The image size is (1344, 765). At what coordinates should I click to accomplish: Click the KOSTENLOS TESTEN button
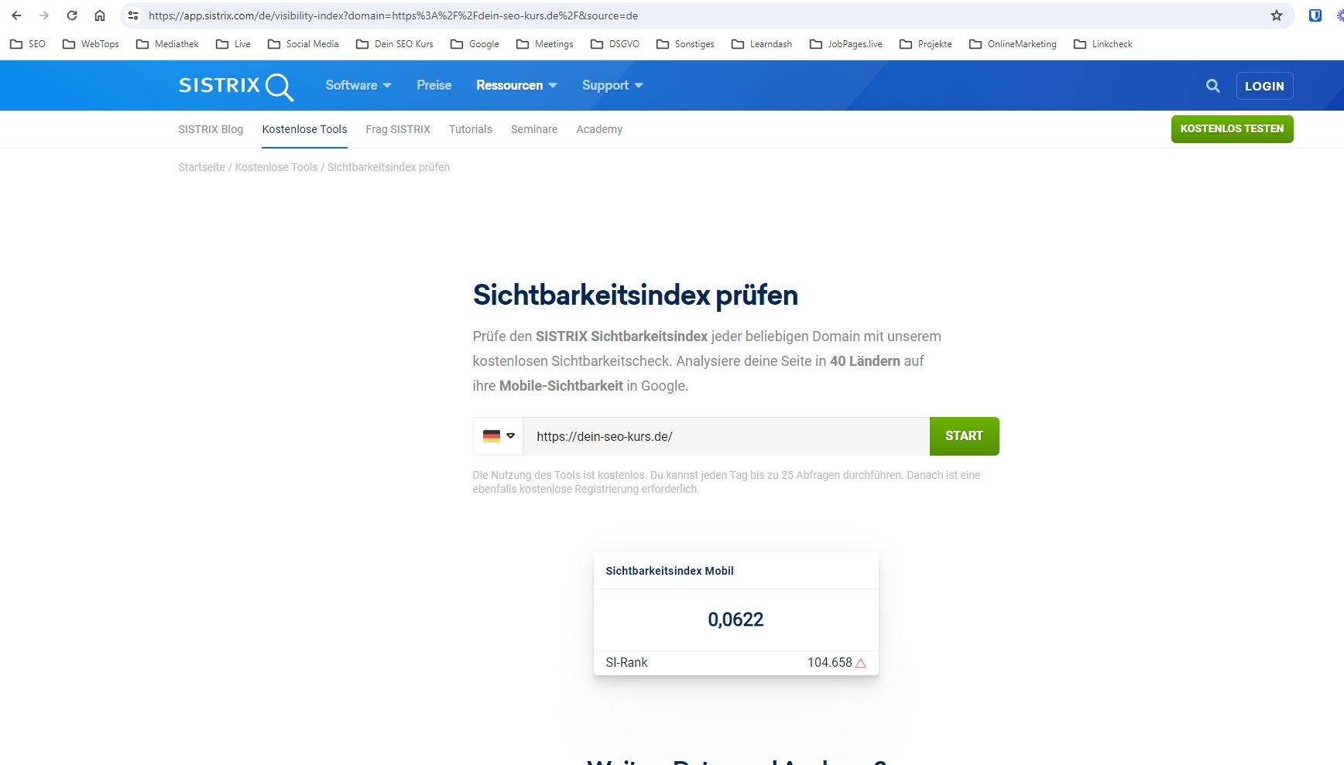[1231, 129]
